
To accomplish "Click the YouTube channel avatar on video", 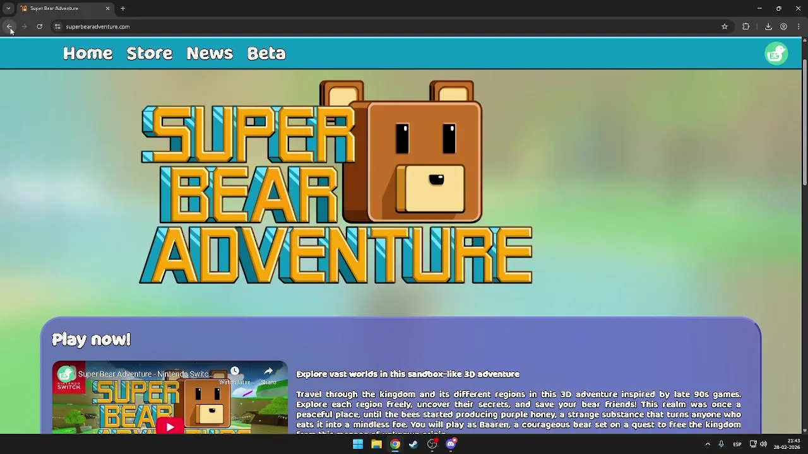I will (66, 374).
